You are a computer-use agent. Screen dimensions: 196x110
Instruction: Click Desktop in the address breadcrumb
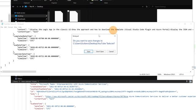40,7
